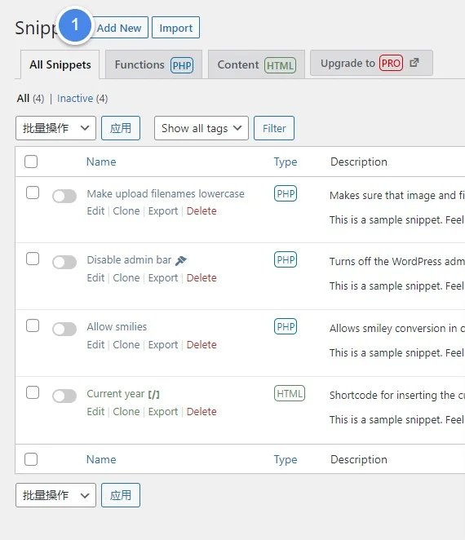Screen dimensions: 465x540
Task: Click the Add New button
Action: tap(119, 28)
